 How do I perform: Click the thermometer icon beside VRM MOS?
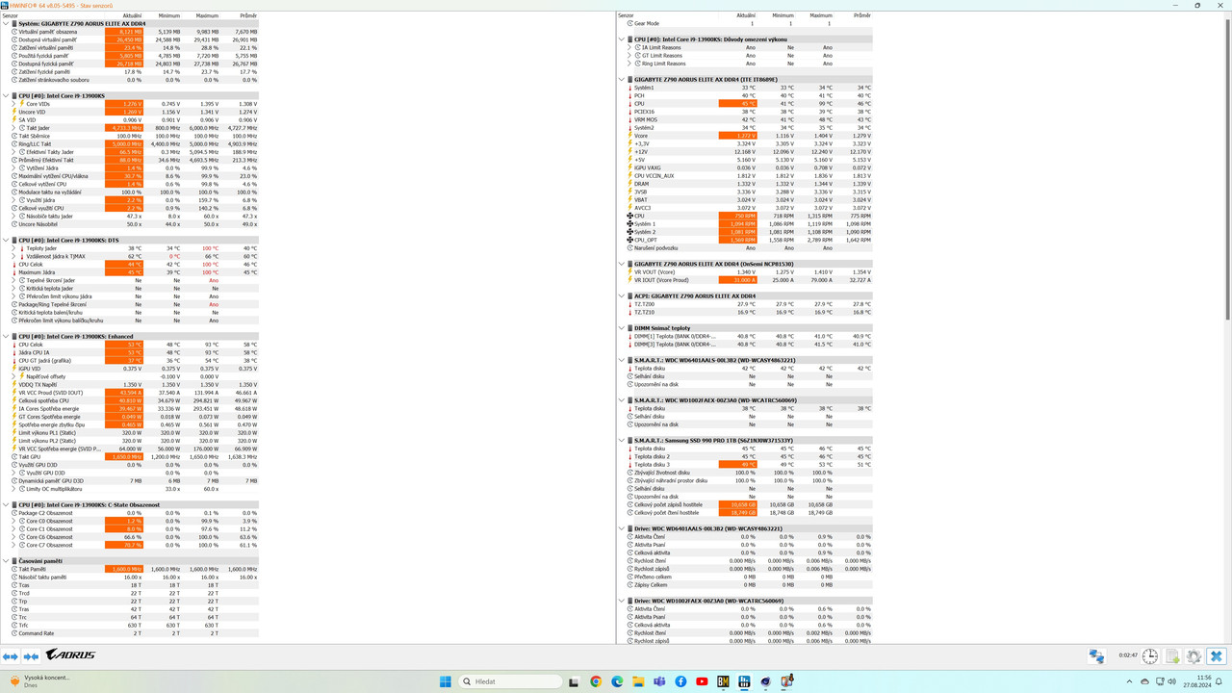click(x=630, y=119)
